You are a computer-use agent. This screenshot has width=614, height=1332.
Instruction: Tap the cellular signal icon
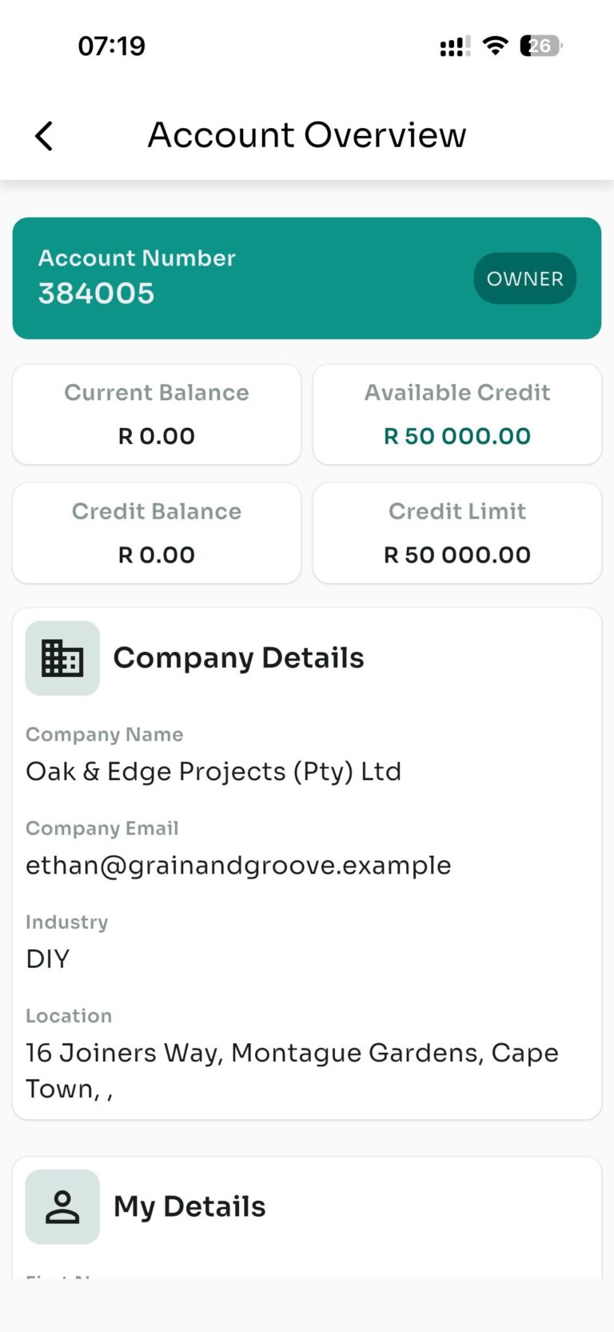(455, 46)
